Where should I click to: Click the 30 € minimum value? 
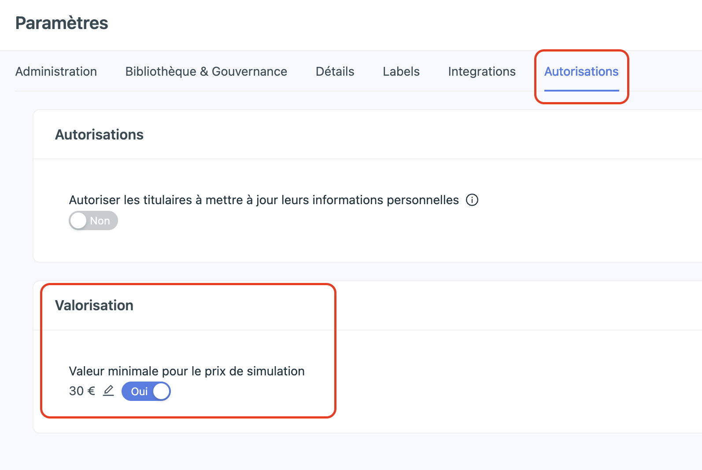click(82, 391)
